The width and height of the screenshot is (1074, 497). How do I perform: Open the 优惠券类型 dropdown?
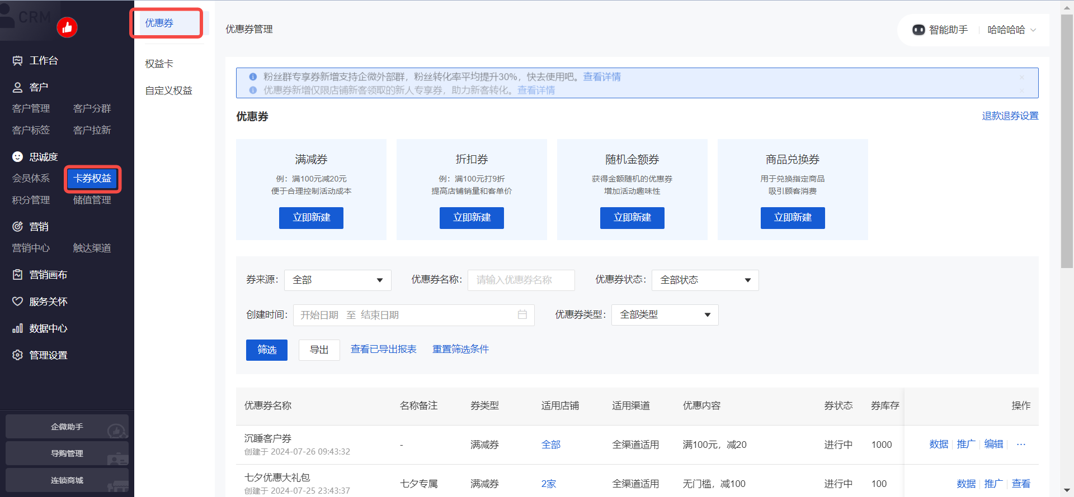[665, 315]
